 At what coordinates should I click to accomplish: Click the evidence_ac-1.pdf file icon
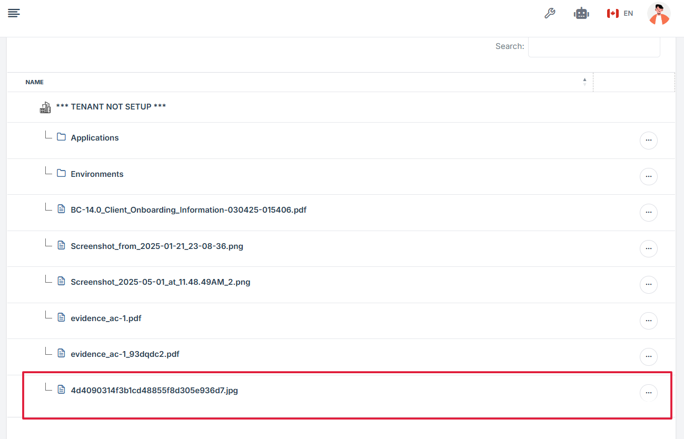coord(62,318)
